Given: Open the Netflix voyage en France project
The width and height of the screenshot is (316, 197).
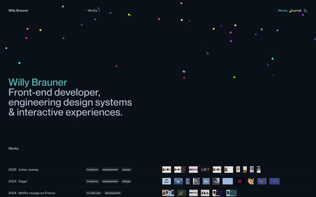Looking at the screenshot, I should pyautogui.click(x=37, y=193).
